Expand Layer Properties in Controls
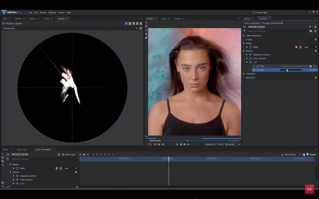Viewport: 319px width, 199px height. click(x=244, y=35)
